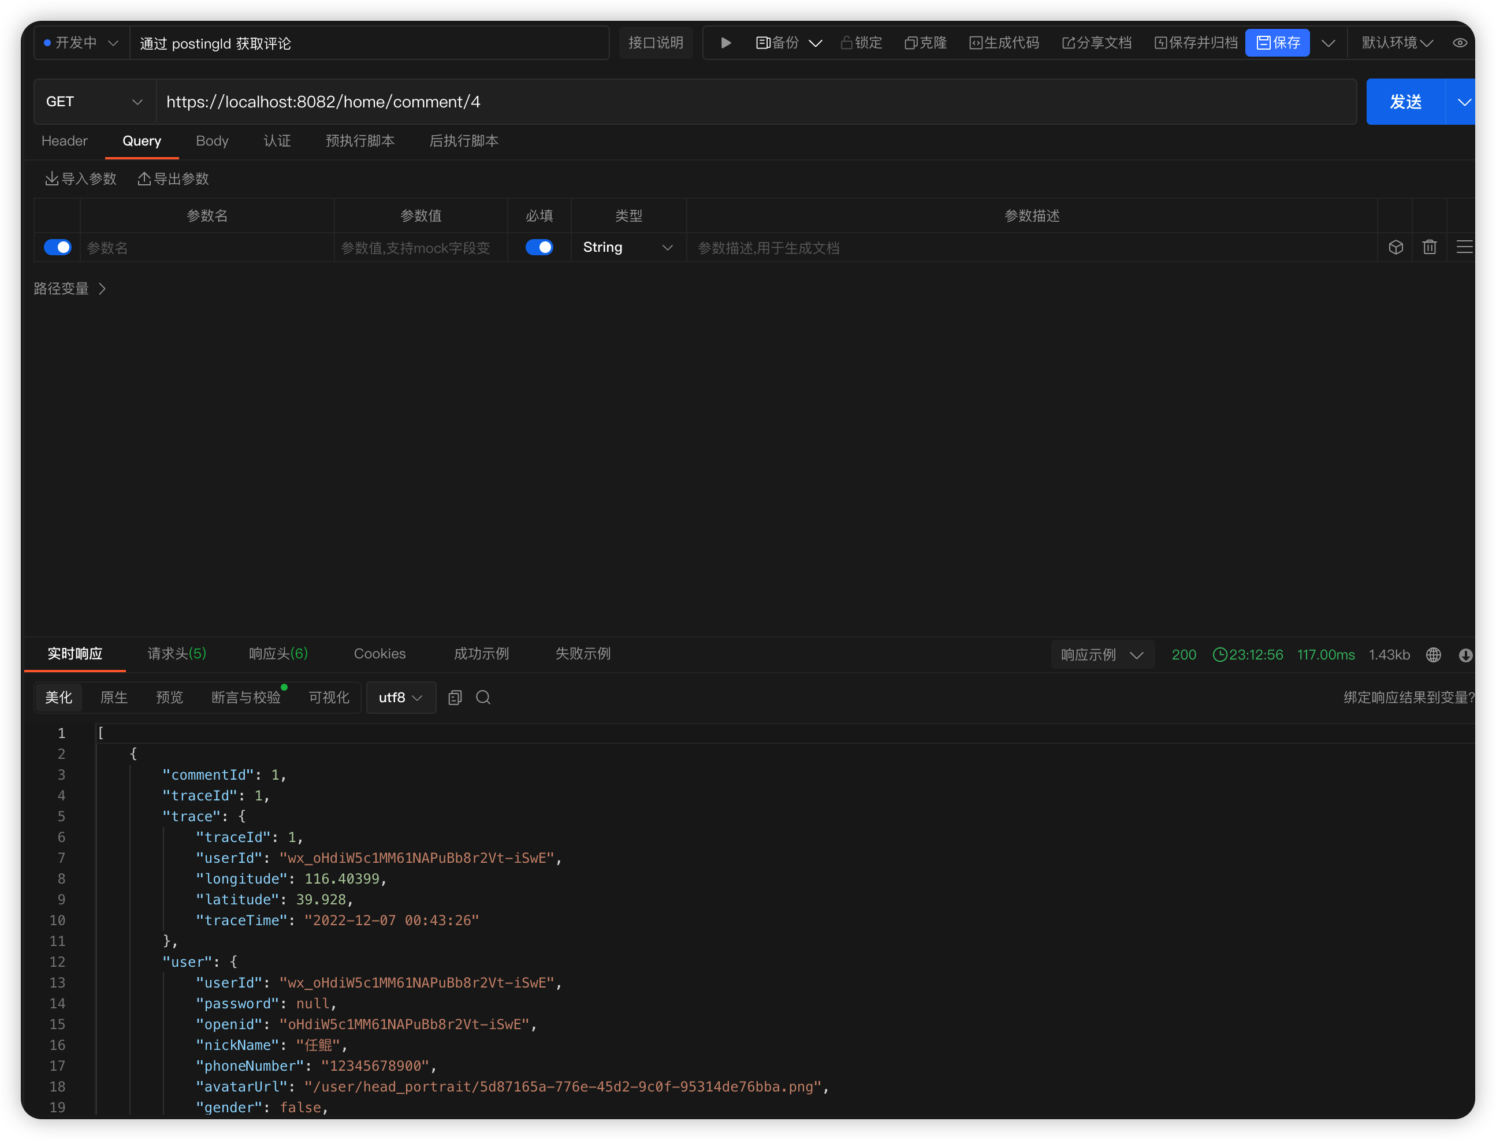Click the drag-handle lines icon in parameter row
Image resolution: width=1496 pixels, height=1140 pixels.
[1464, 247]
